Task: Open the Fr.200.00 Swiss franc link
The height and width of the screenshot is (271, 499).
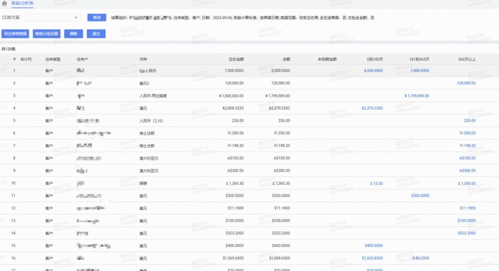Action: (468, 133)
